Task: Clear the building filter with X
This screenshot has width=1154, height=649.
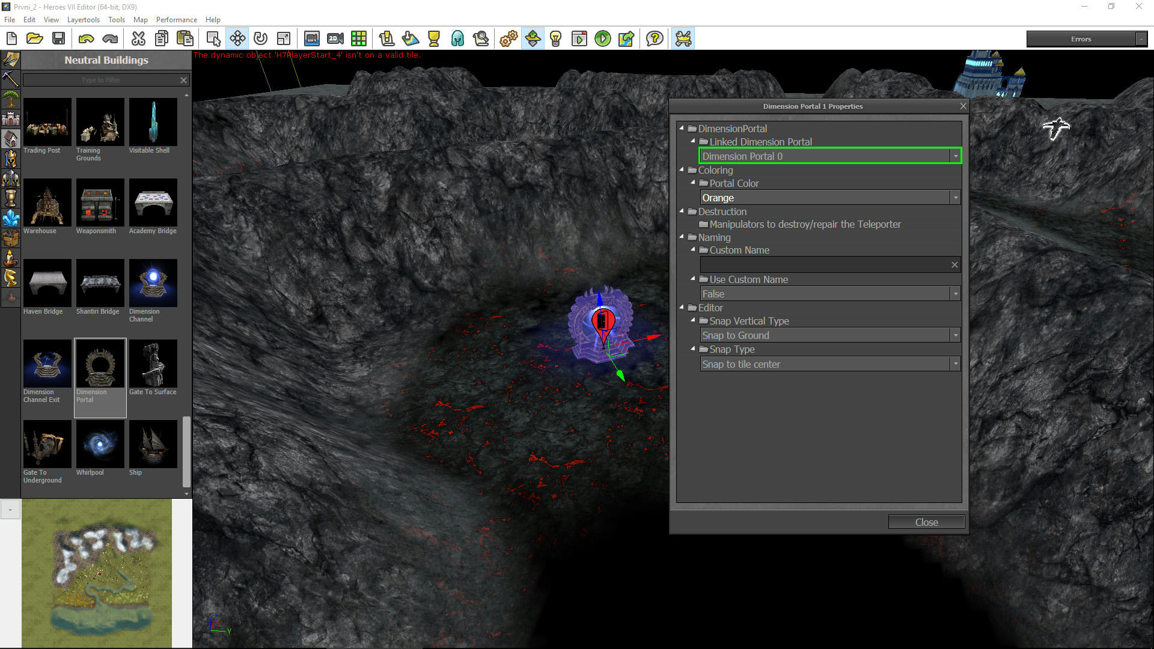Action: point(183,80)
